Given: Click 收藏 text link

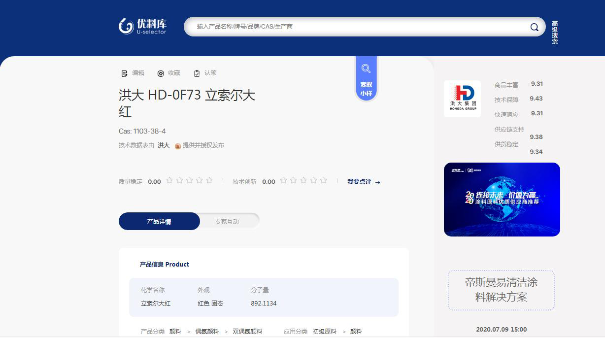Looking at the screenshot, I should pyautogui.click(x=174, y=73).
